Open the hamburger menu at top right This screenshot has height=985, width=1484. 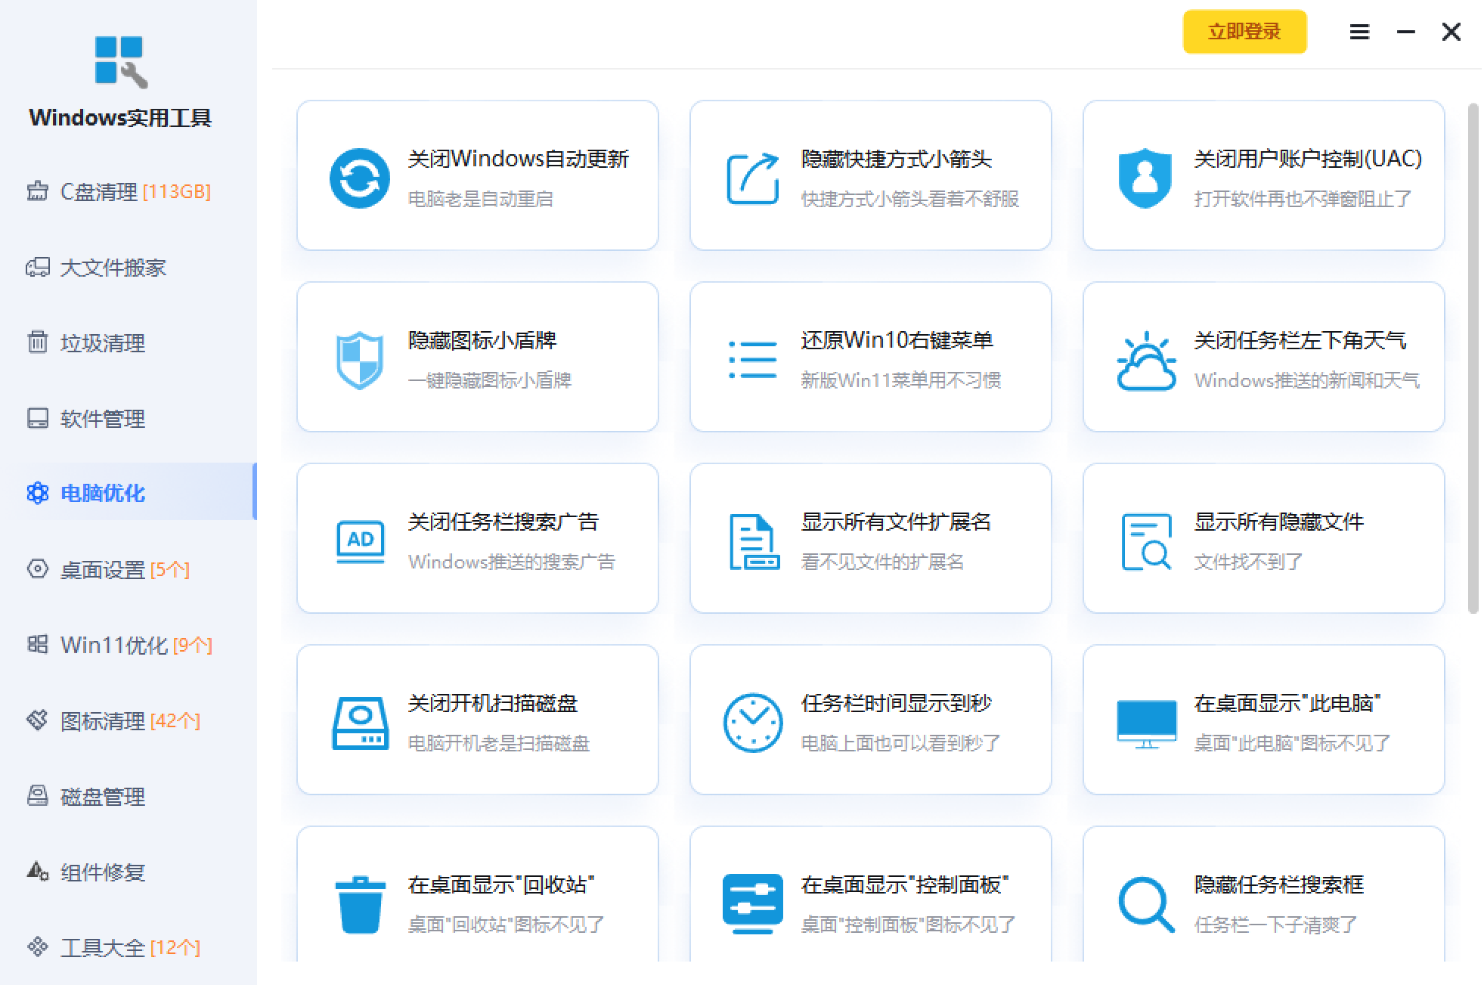1359,32
